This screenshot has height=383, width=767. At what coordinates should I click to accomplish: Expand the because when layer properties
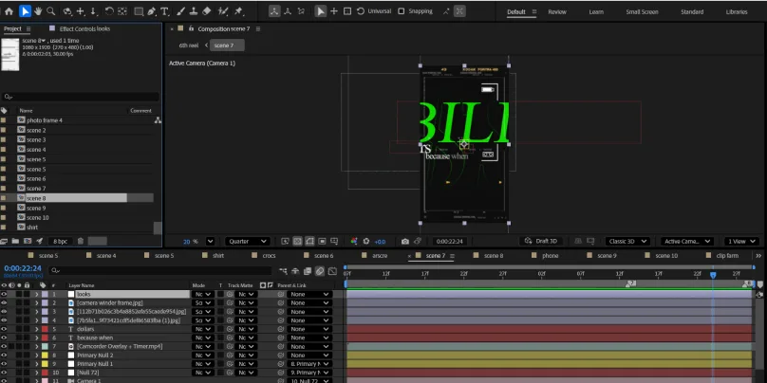pos(37,337)
